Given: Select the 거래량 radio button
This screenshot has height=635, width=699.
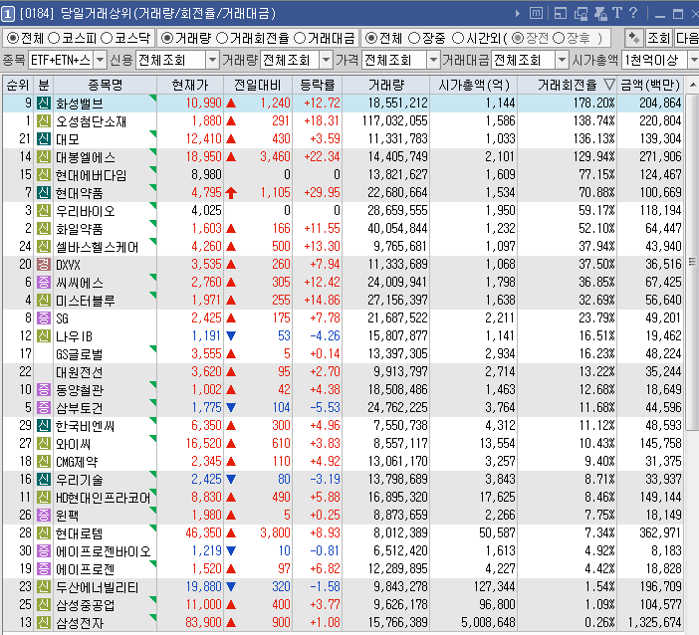Looking at the screenshot, I should pyautogui.click(x=167, y=38).
